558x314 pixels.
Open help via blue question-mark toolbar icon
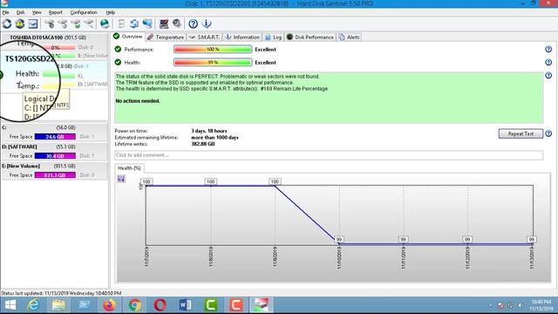click(x=194, y=24)
